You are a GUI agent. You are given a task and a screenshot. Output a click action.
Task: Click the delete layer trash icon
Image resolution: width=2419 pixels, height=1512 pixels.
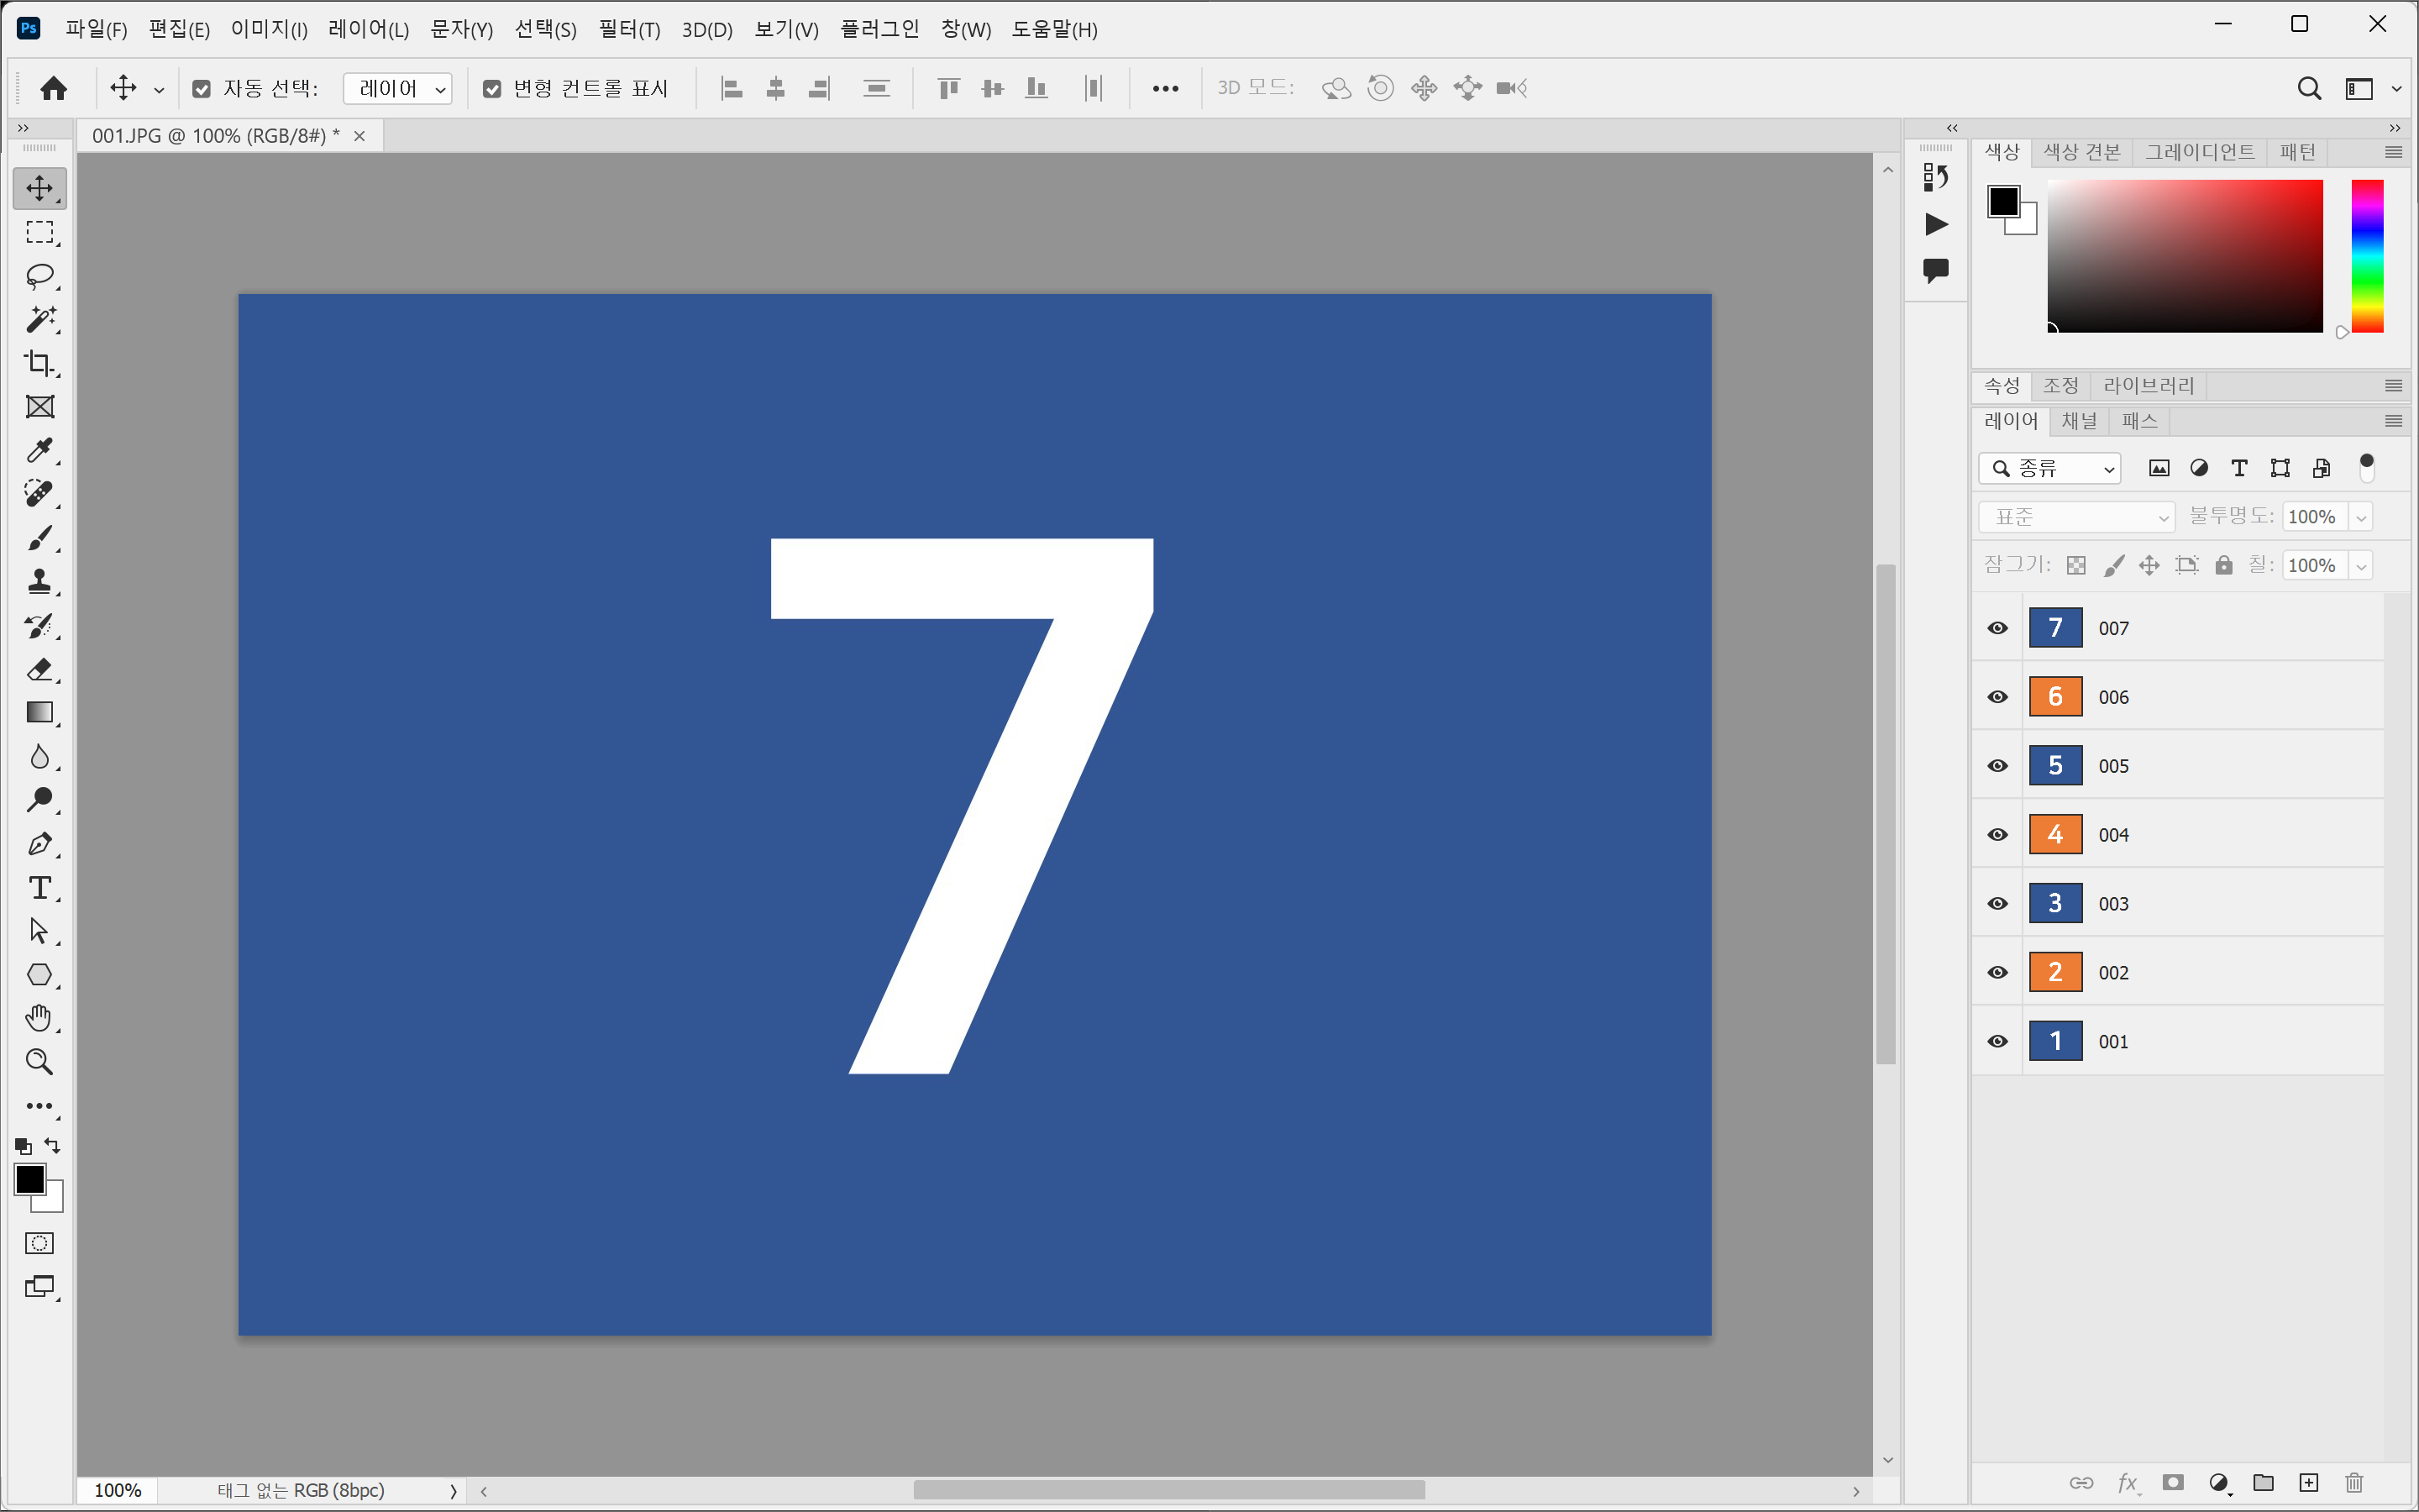coord(2353,1482)
